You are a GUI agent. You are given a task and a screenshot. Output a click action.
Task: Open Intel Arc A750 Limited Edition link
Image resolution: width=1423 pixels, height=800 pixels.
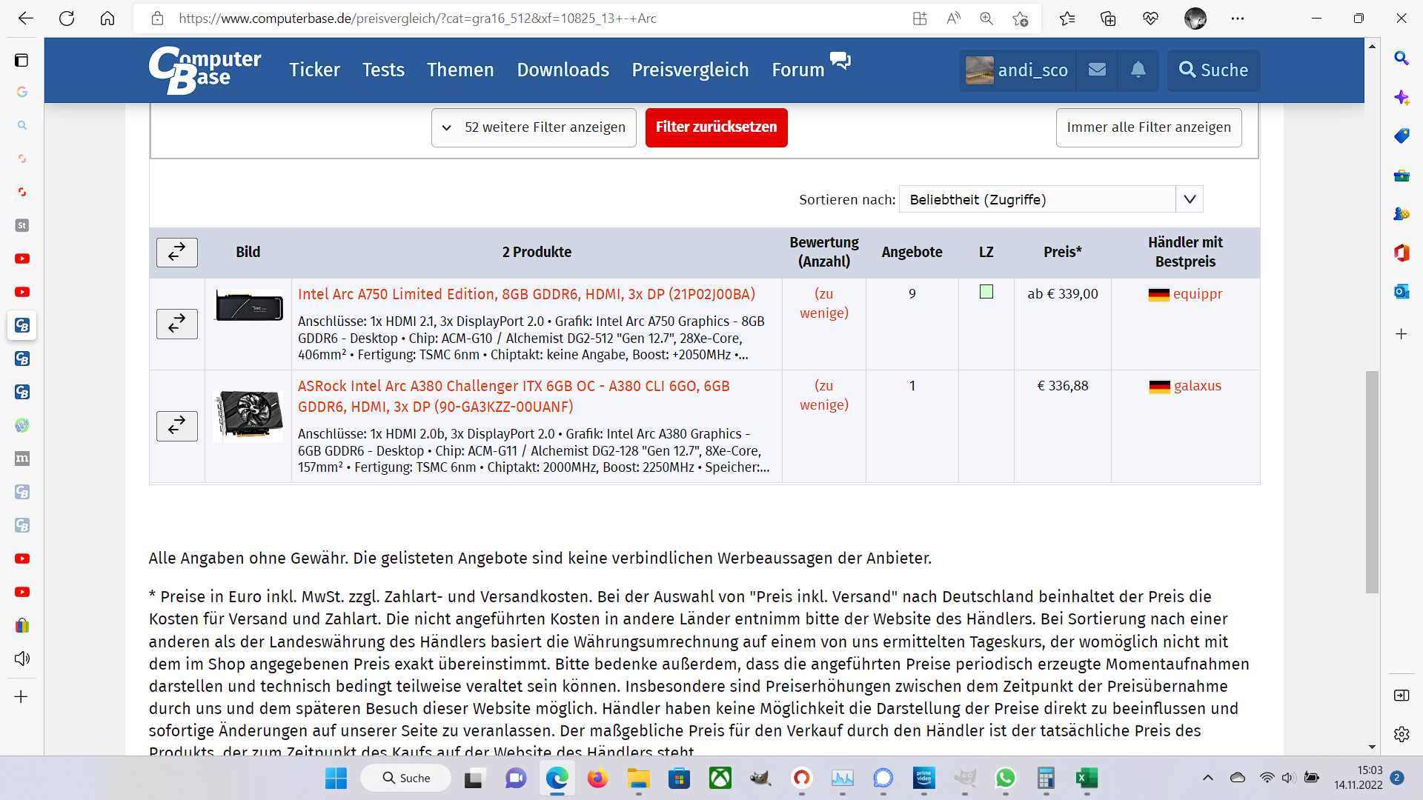tap(526, 294)
